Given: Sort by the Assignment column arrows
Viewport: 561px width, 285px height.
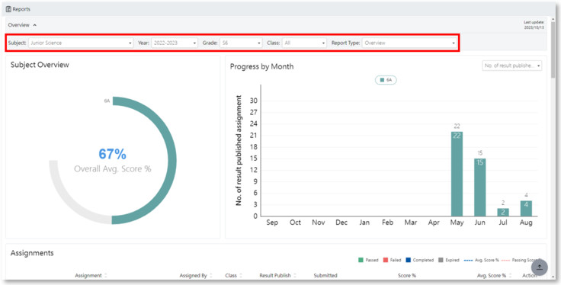Looking at the screenshot, I should (x=106, y=276).
